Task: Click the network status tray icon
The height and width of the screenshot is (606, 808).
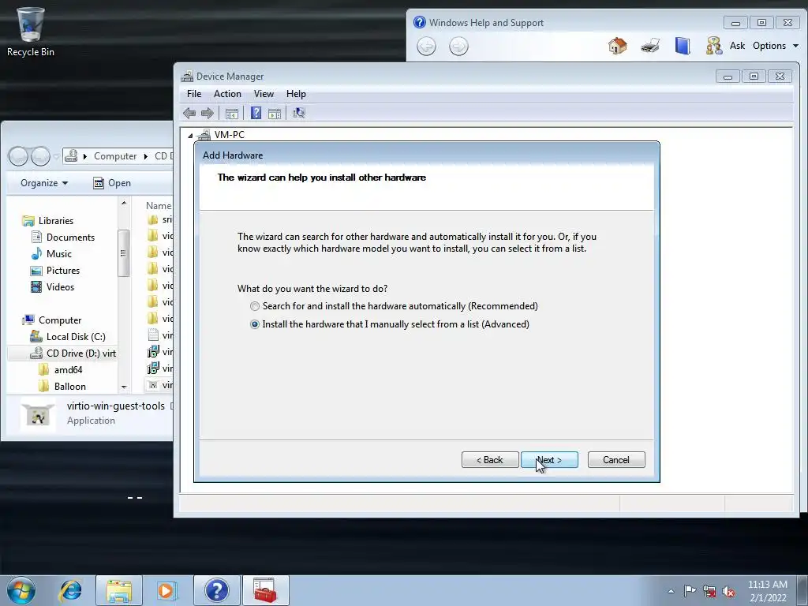Action: tap(709, 591)
